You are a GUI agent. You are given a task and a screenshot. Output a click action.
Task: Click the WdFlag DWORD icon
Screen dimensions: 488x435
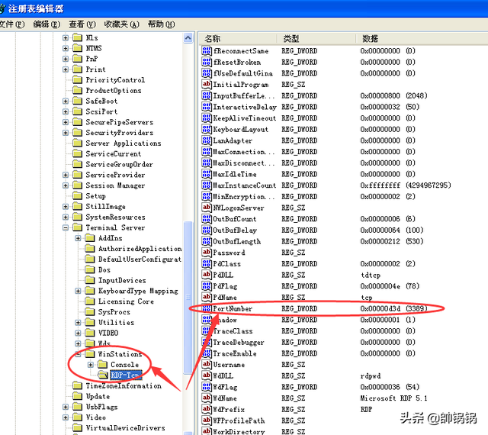(207, 387)
